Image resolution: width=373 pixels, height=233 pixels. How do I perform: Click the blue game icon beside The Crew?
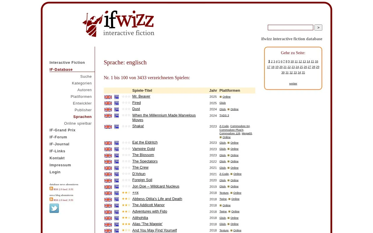coord(117,168)
